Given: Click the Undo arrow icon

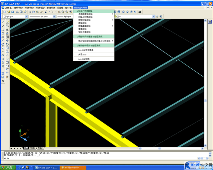Looking at the screenshot, I should pos(46,12).
